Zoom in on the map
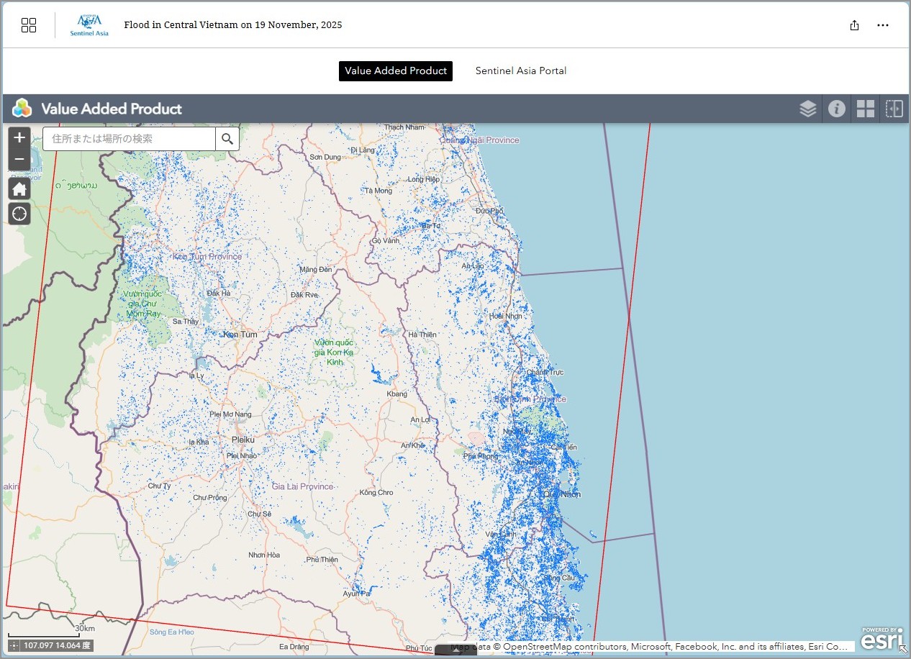Image resolution: width=911 pixels, height=659 pixels. click(19, 137)
